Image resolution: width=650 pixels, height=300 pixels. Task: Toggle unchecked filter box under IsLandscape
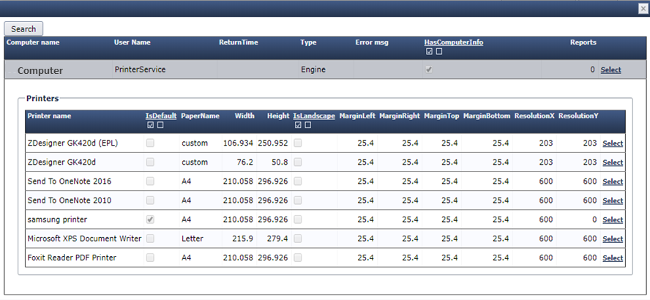click(x=308, y=125)
